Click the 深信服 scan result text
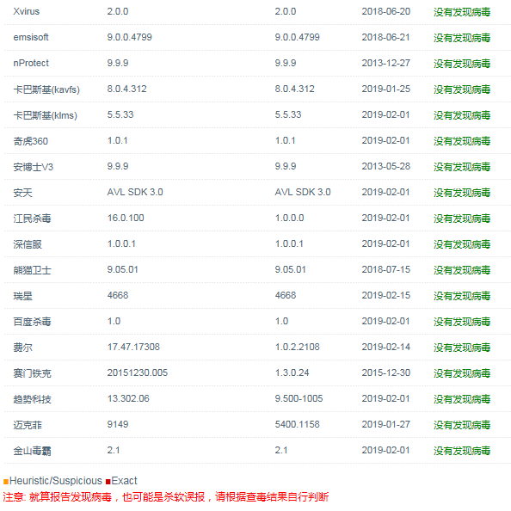The height and width of the screenshot is (511, 511). 462,244
